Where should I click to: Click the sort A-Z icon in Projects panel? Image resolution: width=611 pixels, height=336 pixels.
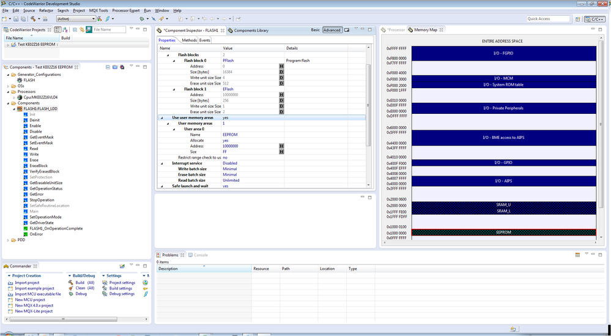[x=65, y=29]
